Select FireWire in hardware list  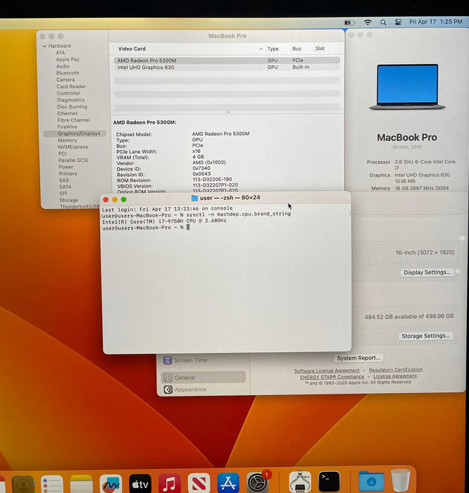[x=67, y=127]
